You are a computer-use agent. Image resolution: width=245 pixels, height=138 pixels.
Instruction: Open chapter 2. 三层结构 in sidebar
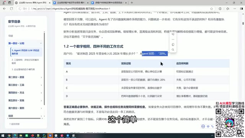[x=25, y=61]
